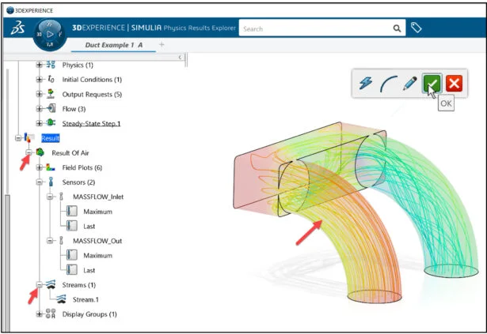The height and width of the screenshot is (334, 487).
Task: Collapse the Streams (1) node
Action: pos(39,285)
